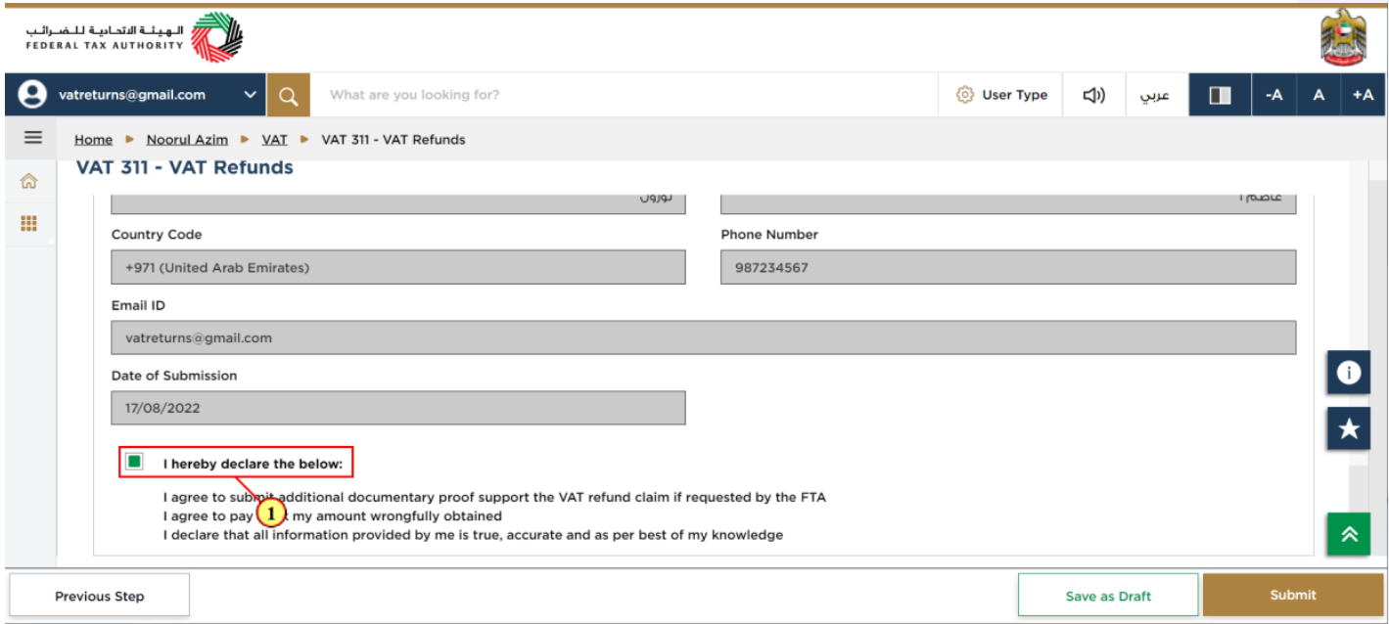1389x624 pixels.
Task: Toggle the contrast display icon
Action: pos(1220,95)
